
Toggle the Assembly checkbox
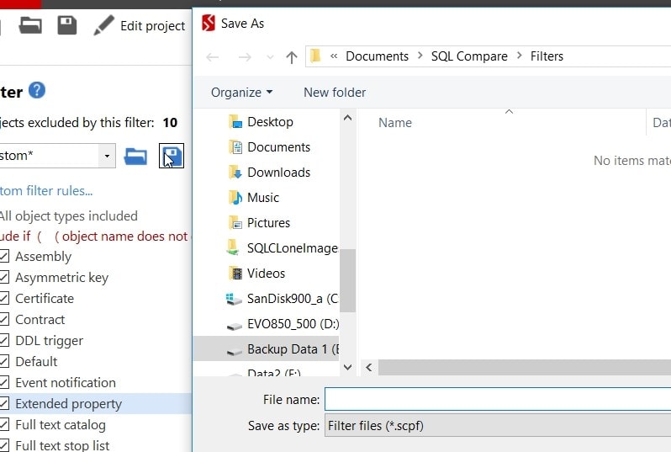[4, 257]
